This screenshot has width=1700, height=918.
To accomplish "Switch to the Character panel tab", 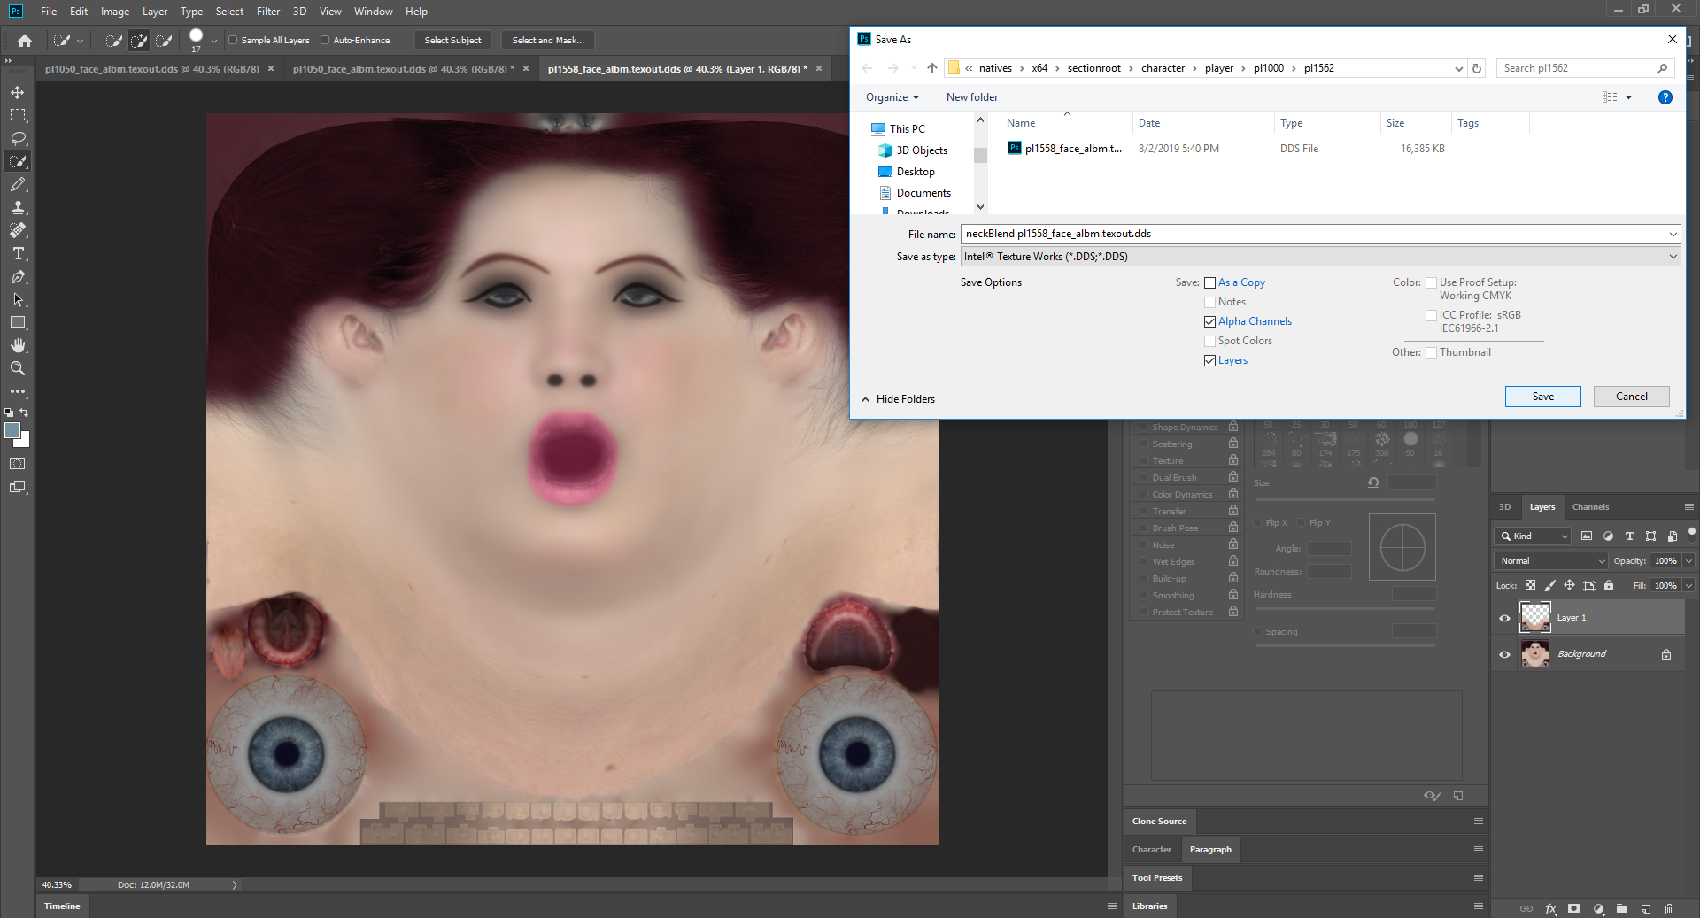I will click(x=1151, y=850).
